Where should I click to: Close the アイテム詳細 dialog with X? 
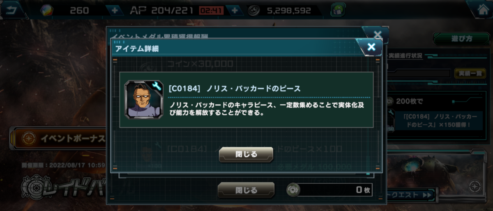click(371, 47)
